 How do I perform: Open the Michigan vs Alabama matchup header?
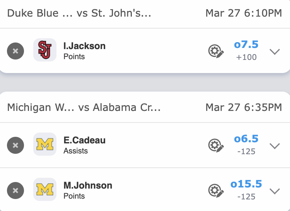pos(84,107)
